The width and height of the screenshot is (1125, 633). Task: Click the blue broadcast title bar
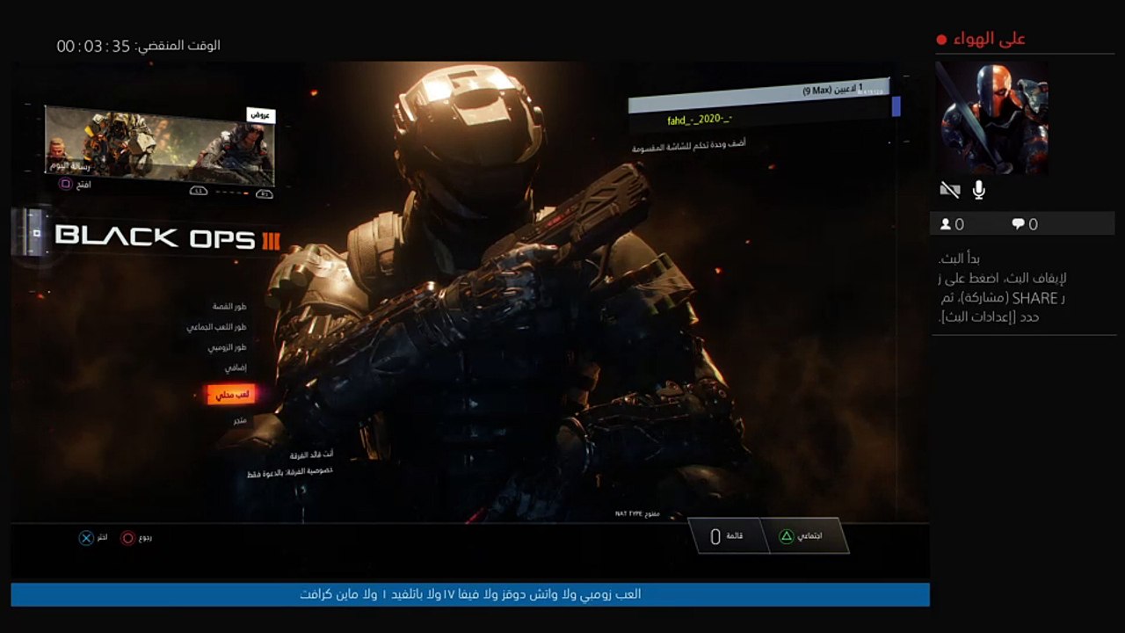(x=470, y=594)
